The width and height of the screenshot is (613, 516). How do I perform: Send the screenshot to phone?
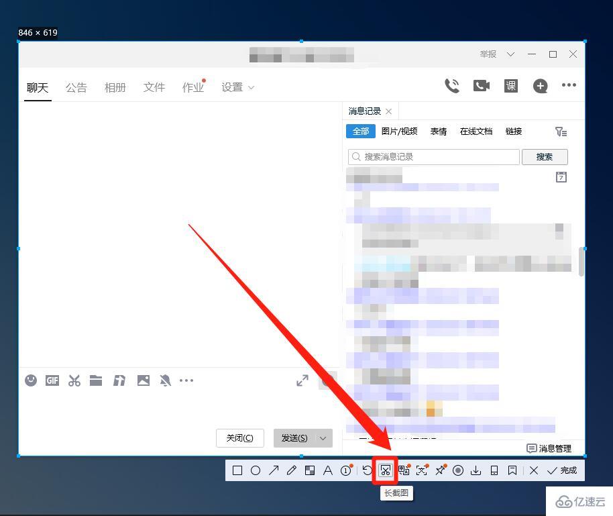point(494,470)
